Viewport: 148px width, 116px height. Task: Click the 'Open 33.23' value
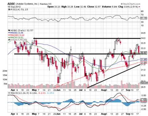(54, 7)
